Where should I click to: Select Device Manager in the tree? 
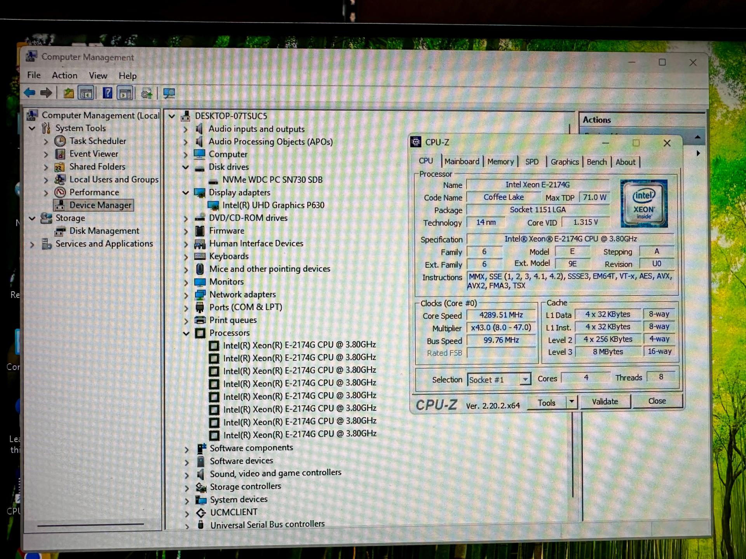pyautogui.click(x=93, y=205)
